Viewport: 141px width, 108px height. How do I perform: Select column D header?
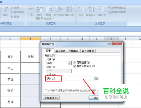(10, 38)
